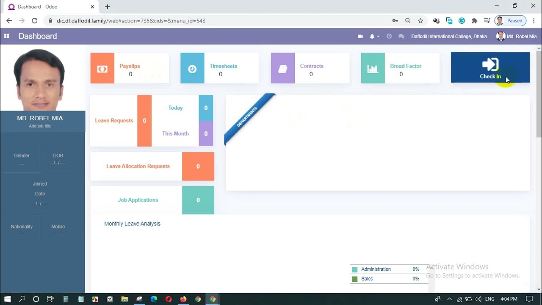542x305 pixels.
Task: Open the media control playlist icon
Action: (487, 20)
